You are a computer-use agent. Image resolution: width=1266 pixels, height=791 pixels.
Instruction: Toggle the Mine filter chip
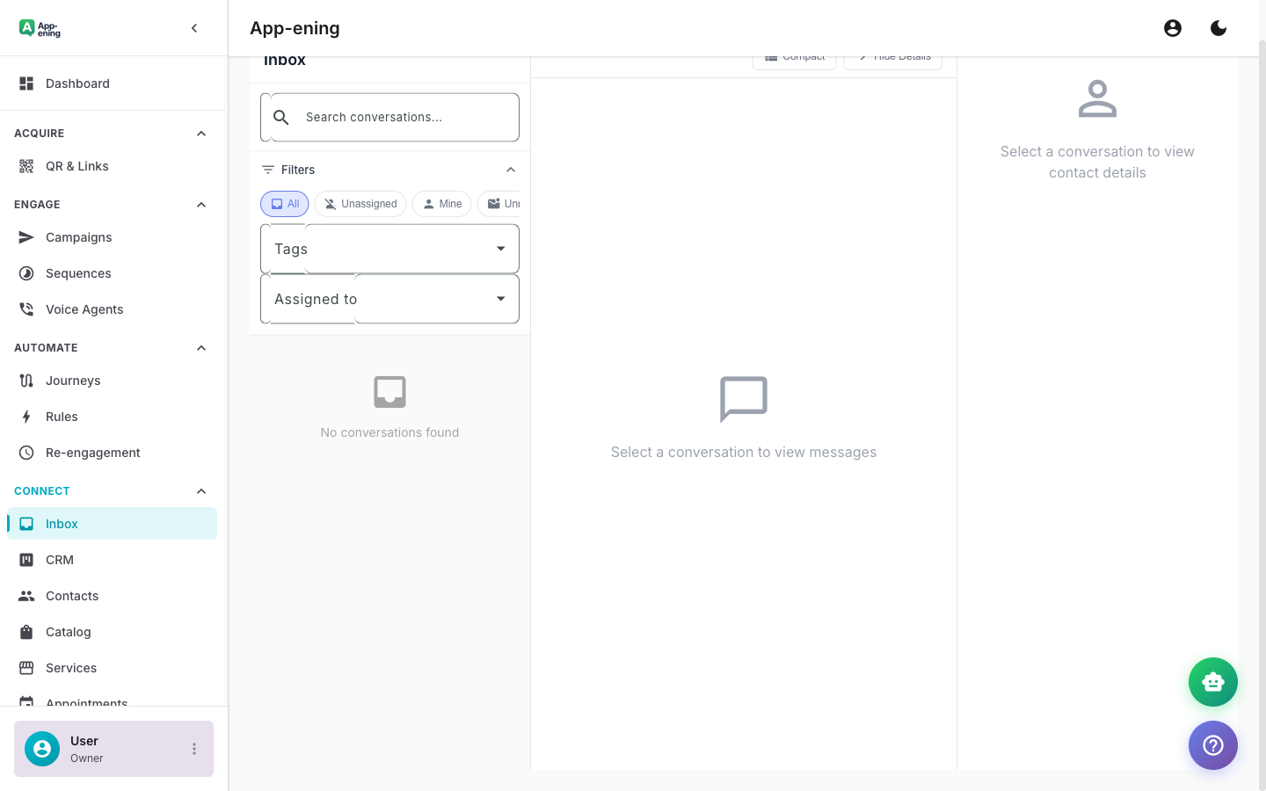pyautogui.click(x=441, y=203)
